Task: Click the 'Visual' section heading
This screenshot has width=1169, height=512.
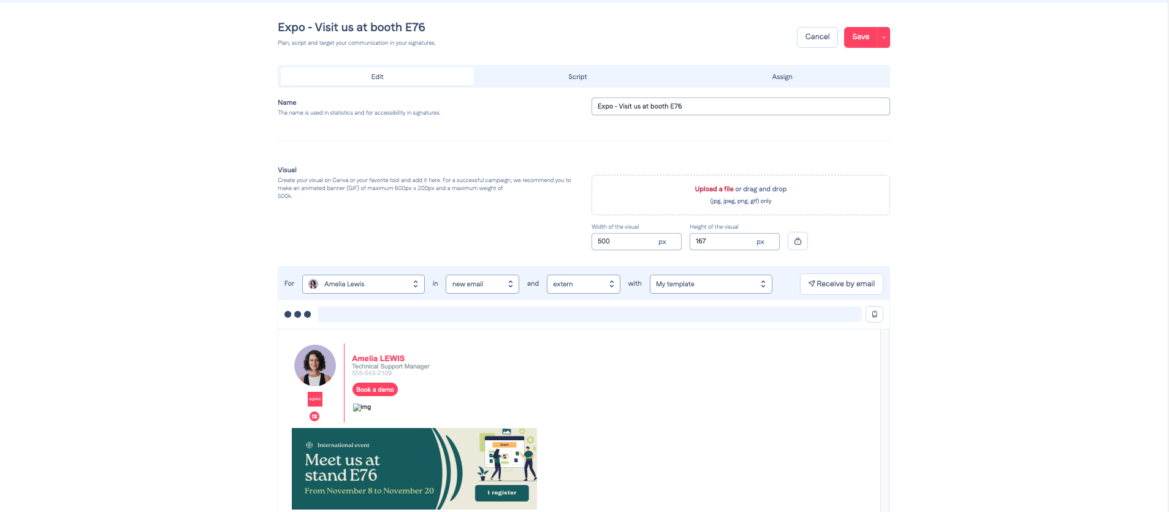Action: coord(287,170)
